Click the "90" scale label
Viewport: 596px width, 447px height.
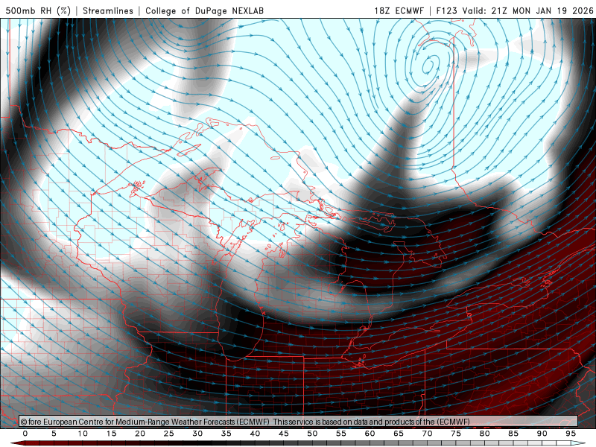pos(542,434)
